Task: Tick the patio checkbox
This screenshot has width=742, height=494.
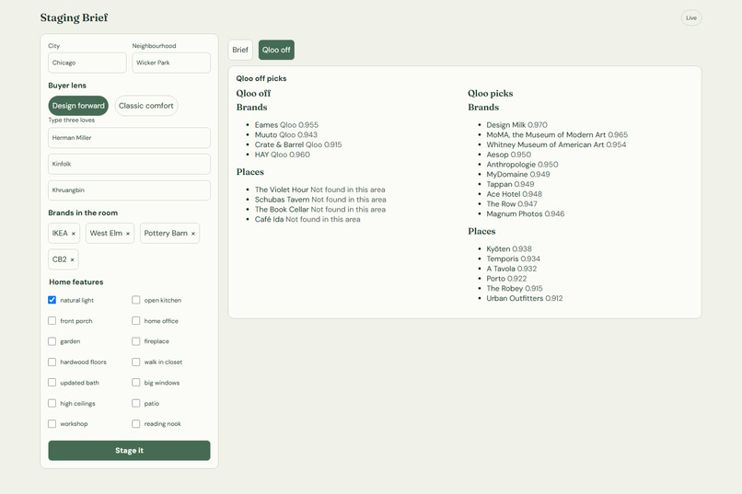Action: (136, 403)
